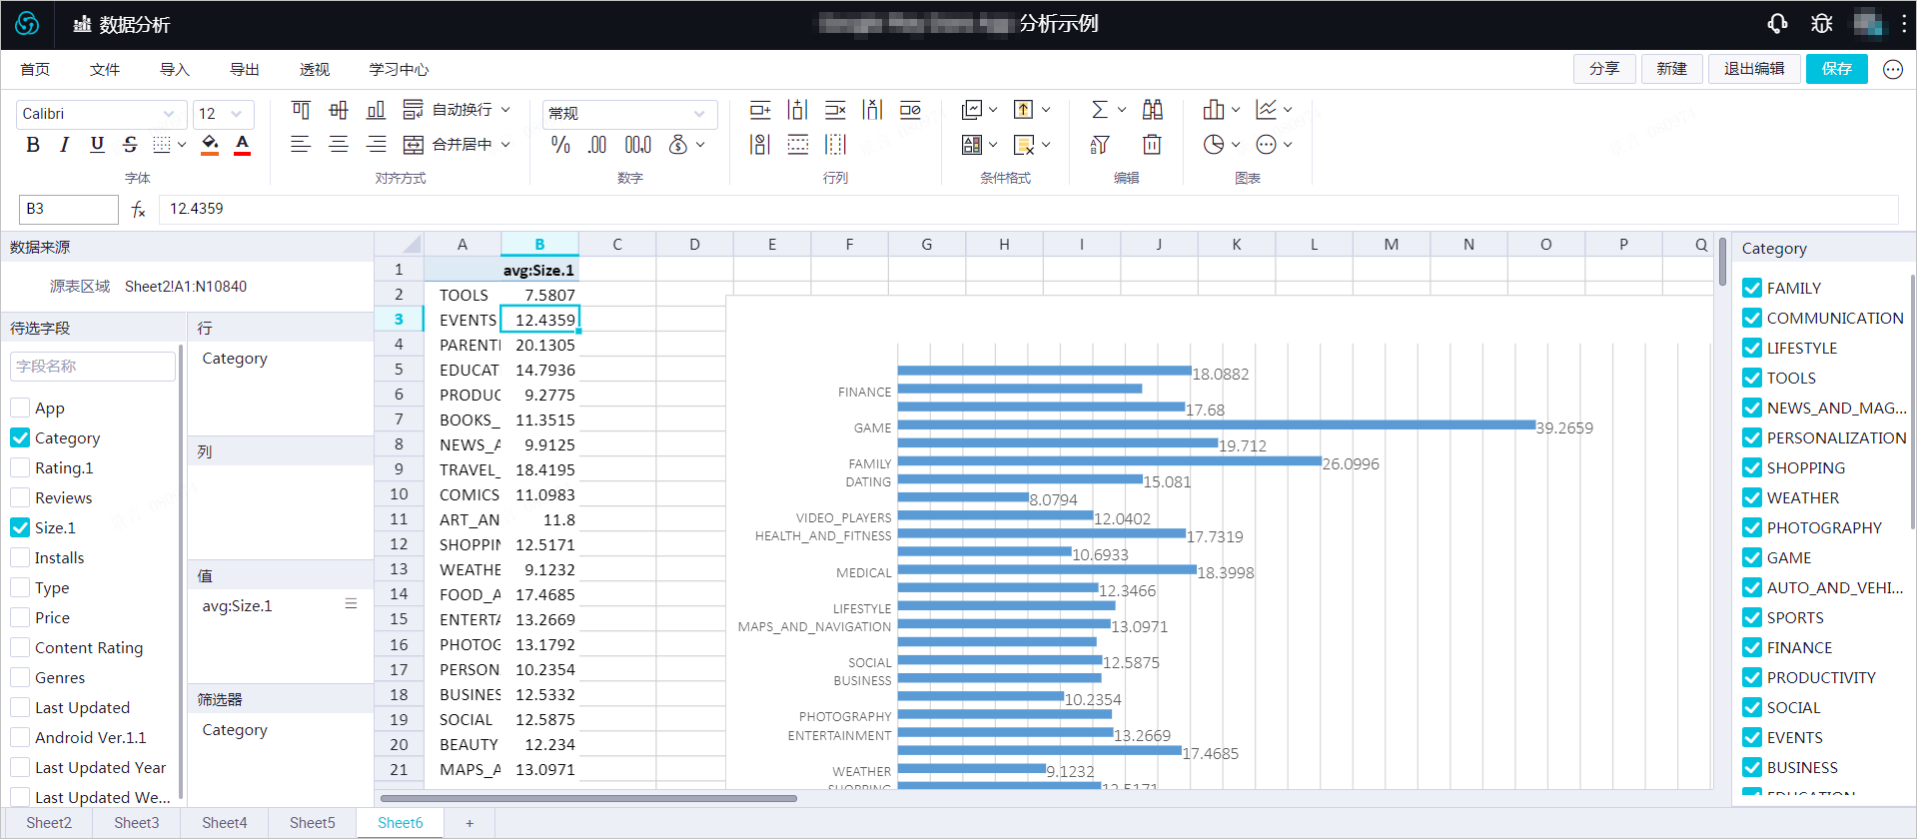Apply underline formatting
Image resolution: width=1917 pixels, height=839 pixels.
click(97, 145)
